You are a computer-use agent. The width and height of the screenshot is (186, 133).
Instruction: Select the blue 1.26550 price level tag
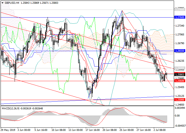(x=179, y=50)
